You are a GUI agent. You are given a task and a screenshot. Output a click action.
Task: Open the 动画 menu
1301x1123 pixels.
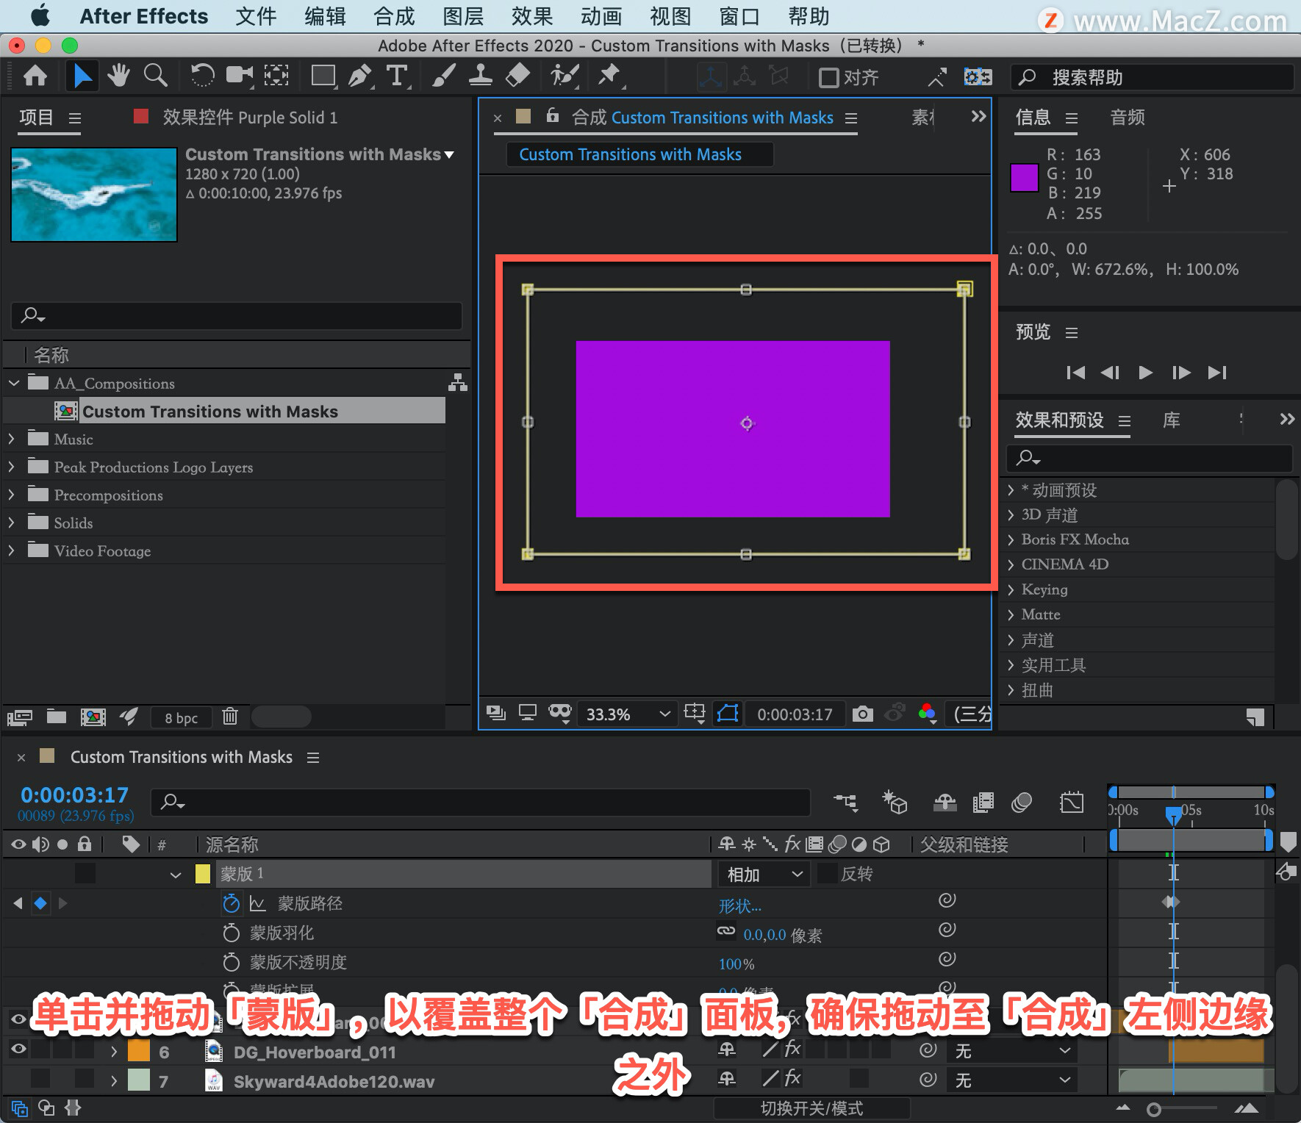(601, 16)
